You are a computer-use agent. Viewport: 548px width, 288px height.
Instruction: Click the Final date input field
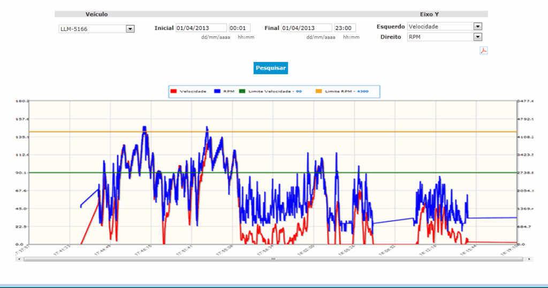point(306,28)
